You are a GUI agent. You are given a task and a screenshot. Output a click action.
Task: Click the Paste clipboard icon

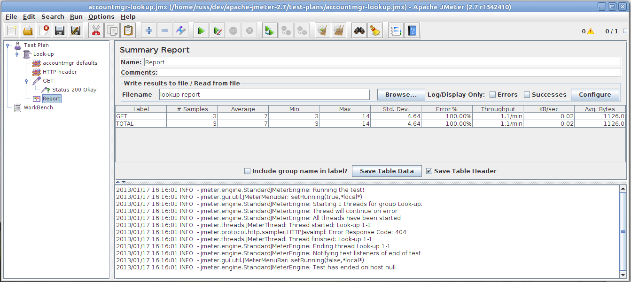tap(128, 31)
